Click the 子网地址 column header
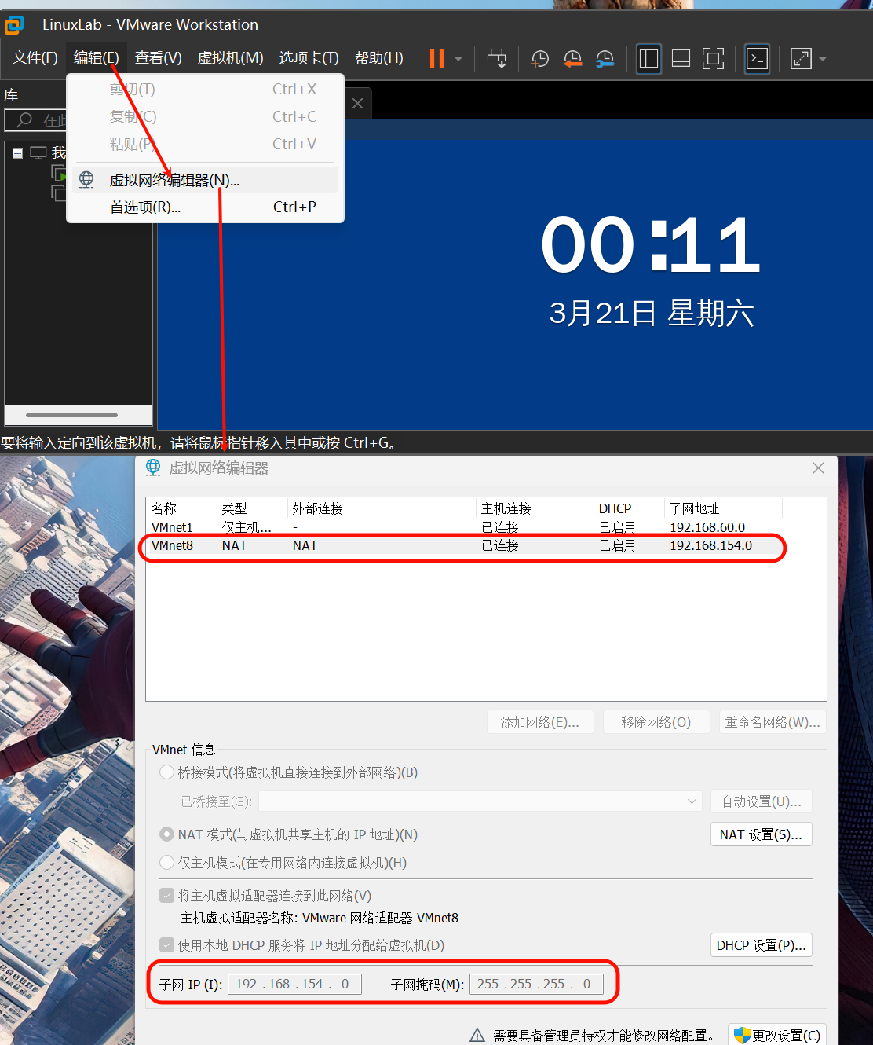873x1045 pixels. click(x=723, y=508)
